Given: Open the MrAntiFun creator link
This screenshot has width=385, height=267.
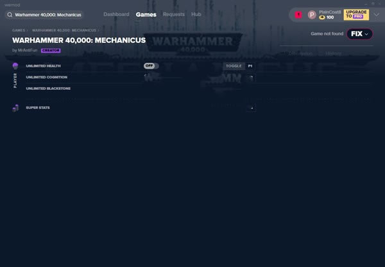Looking at the screenshot, I should (x=28, y=50).
